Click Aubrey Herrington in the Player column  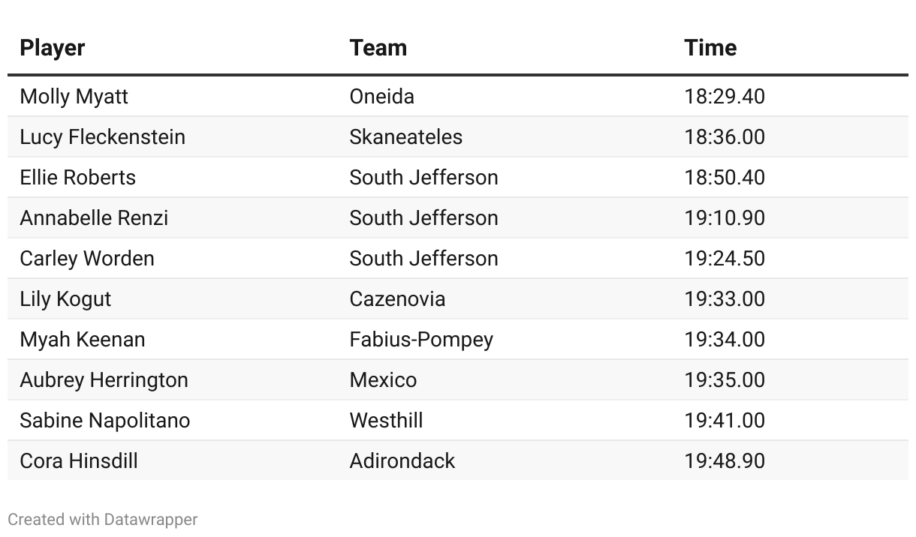point(104,380)
